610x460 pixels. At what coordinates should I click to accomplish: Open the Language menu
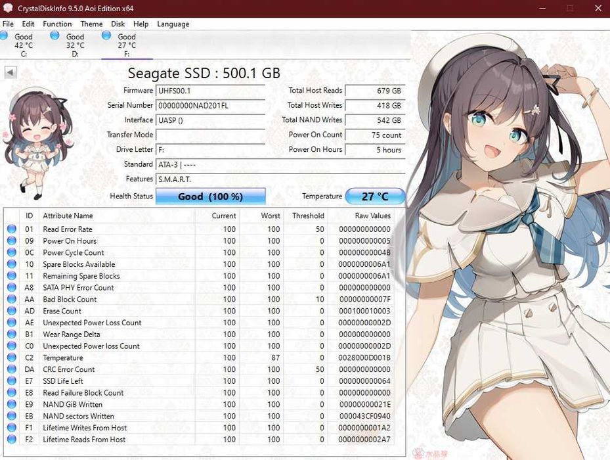click(173, 24)
